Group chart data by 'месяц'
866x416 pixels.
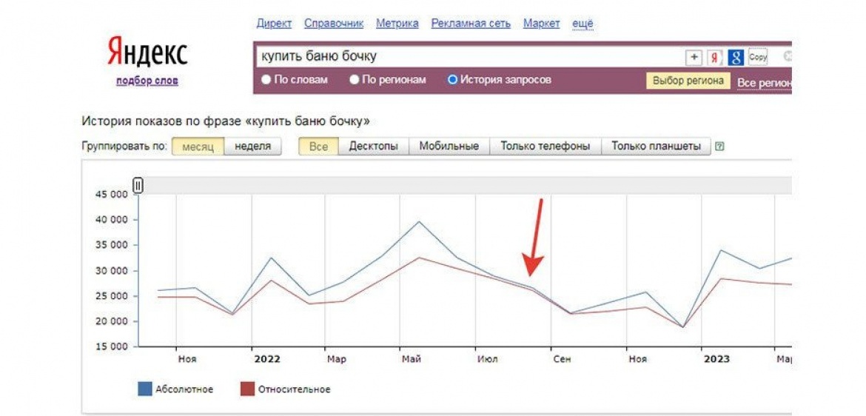[x=198, y=147]
